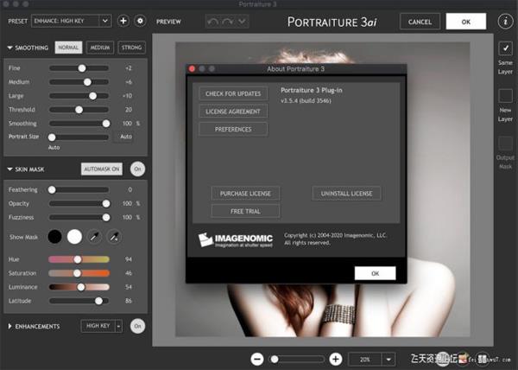Select MEDIUM smoothing level
Viewport: 518px width, 370px height.
(100, 48)
